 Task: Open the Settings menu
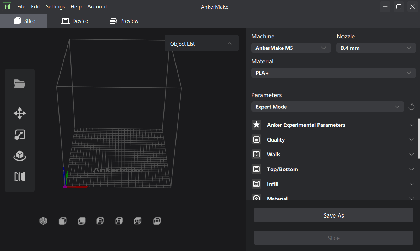click(x=55, y=7)
